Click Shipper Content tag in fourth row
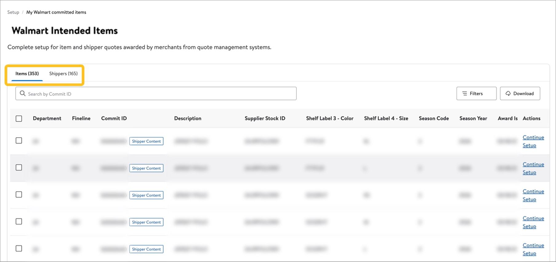The image size is (556, 262). click(146, 222)
